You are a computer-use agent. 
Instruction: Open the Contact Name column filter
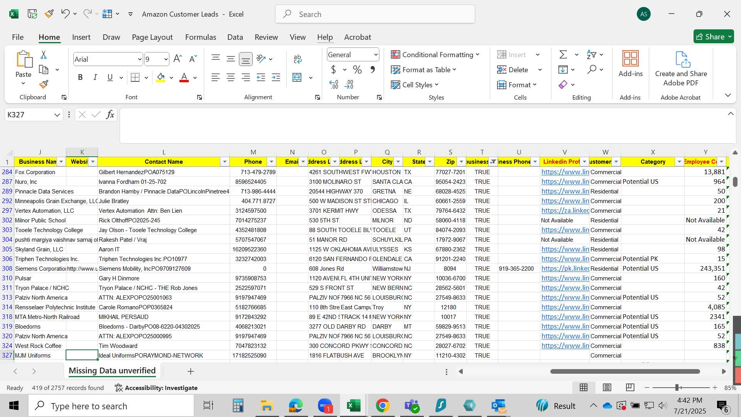225,162
